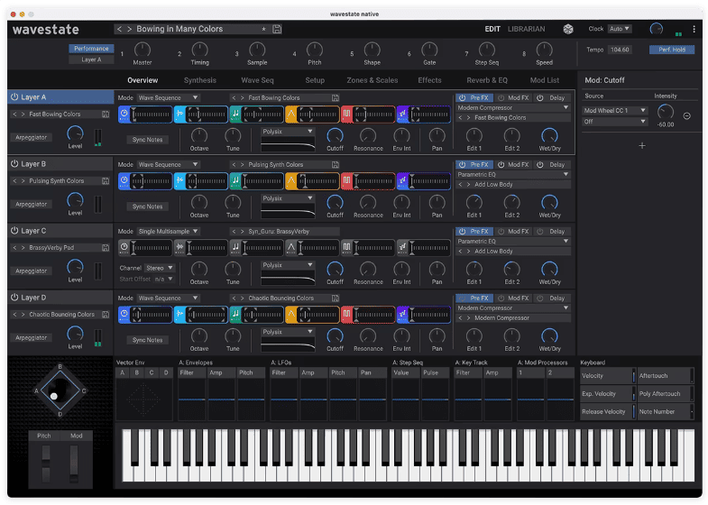708x505 pixels.
Task: Click the vector joystick control point
Action: [x=54, y=396]
